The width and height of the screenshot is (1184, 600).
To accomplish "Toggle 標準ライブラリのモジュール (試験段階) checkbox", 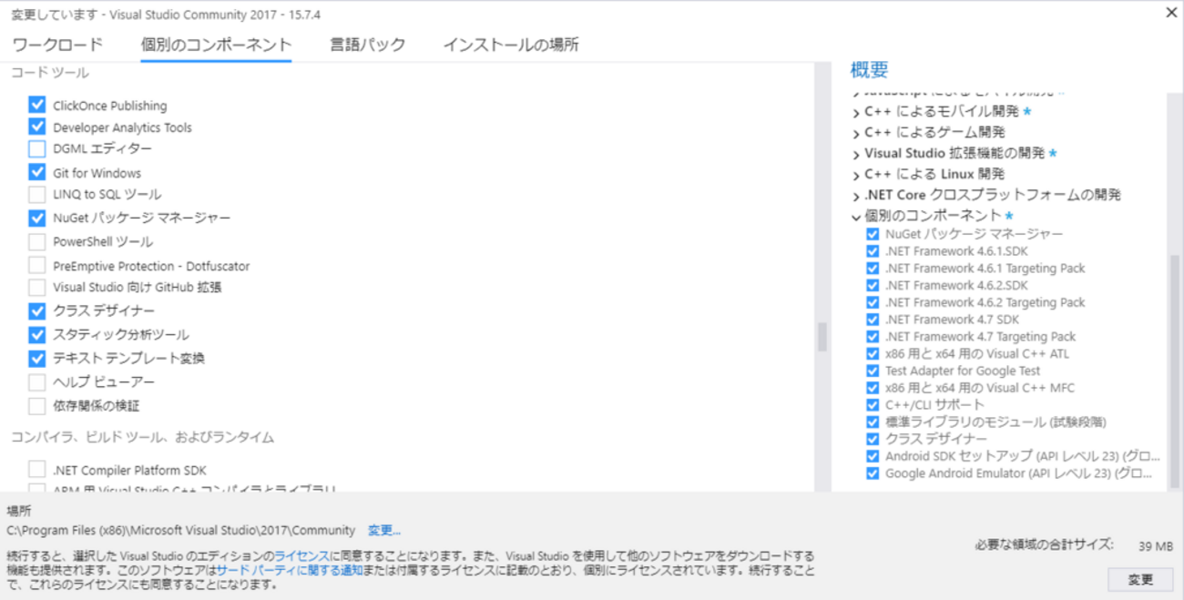I will point(873,422).
